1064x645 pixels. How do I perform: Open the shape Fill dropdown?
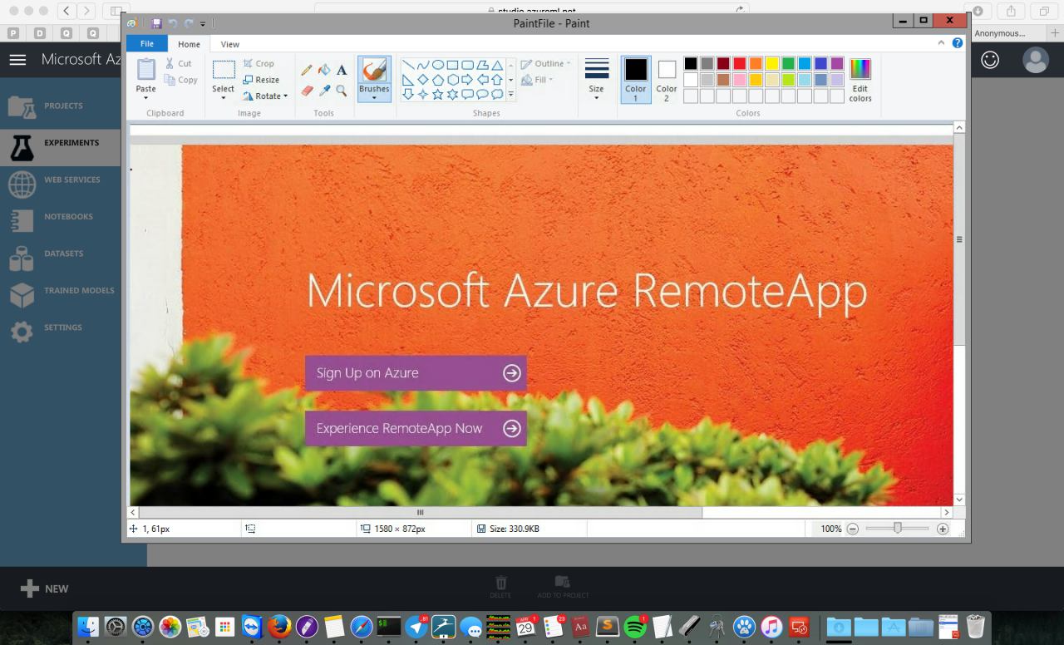(537, 80)
